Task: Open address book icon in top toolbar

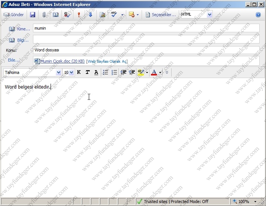Action: [55, 15]
